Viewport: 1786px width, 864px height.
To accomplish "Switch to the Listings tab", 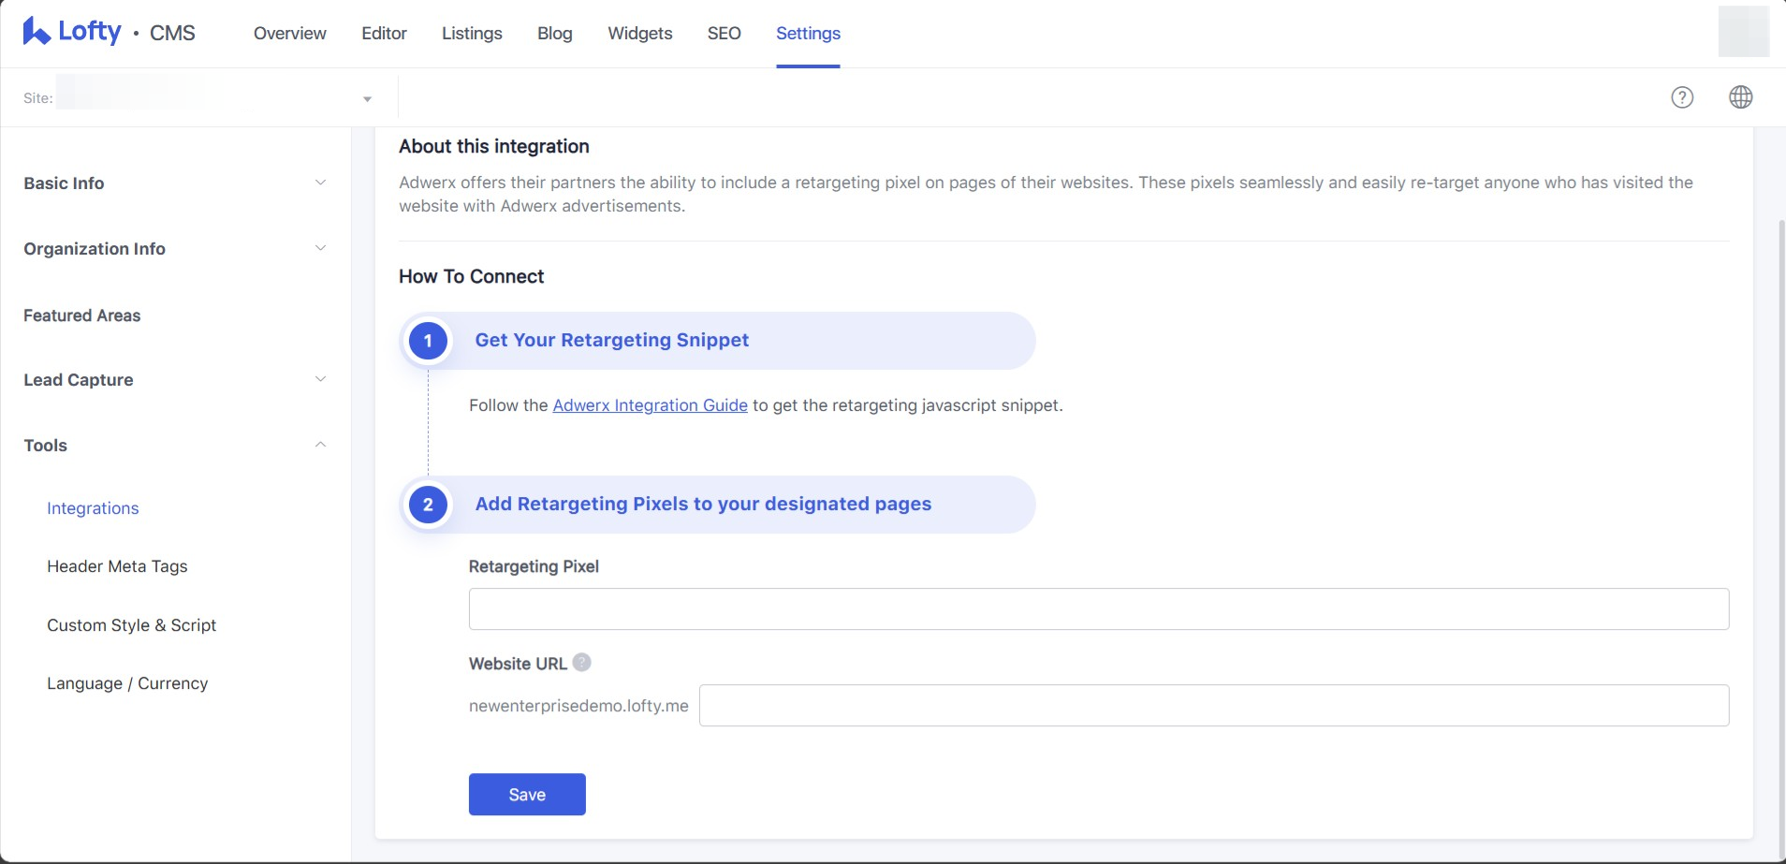I will pos(472,34).
